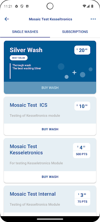Image resolution: width=100 pixels, height=222 pixels.
Task: Tap the Best Value badge
Action: click(19, 58)
